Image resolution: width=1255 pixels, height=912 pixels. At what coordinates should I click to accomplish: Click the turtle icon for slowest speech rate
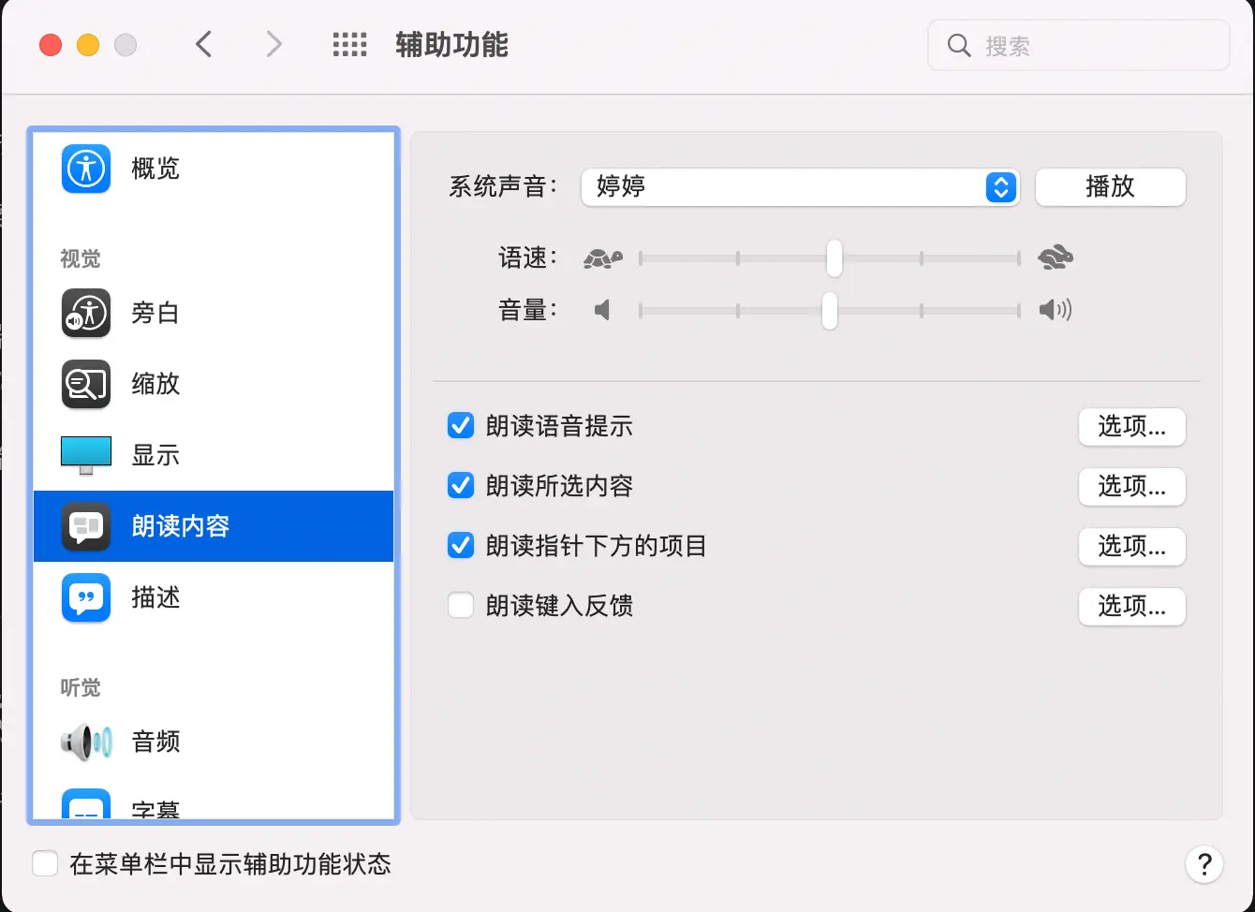(x=602, y=257)
